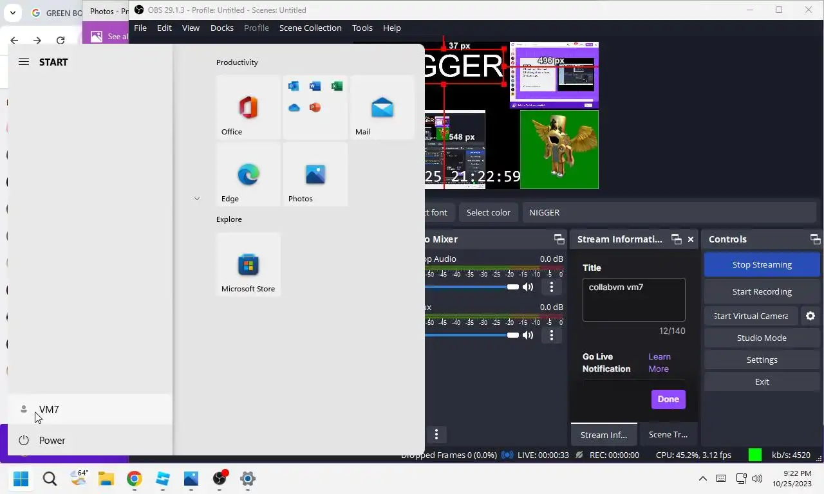Open the Photos tile in Start menu
Screen dimensions: 824x494
click(315, 174)
